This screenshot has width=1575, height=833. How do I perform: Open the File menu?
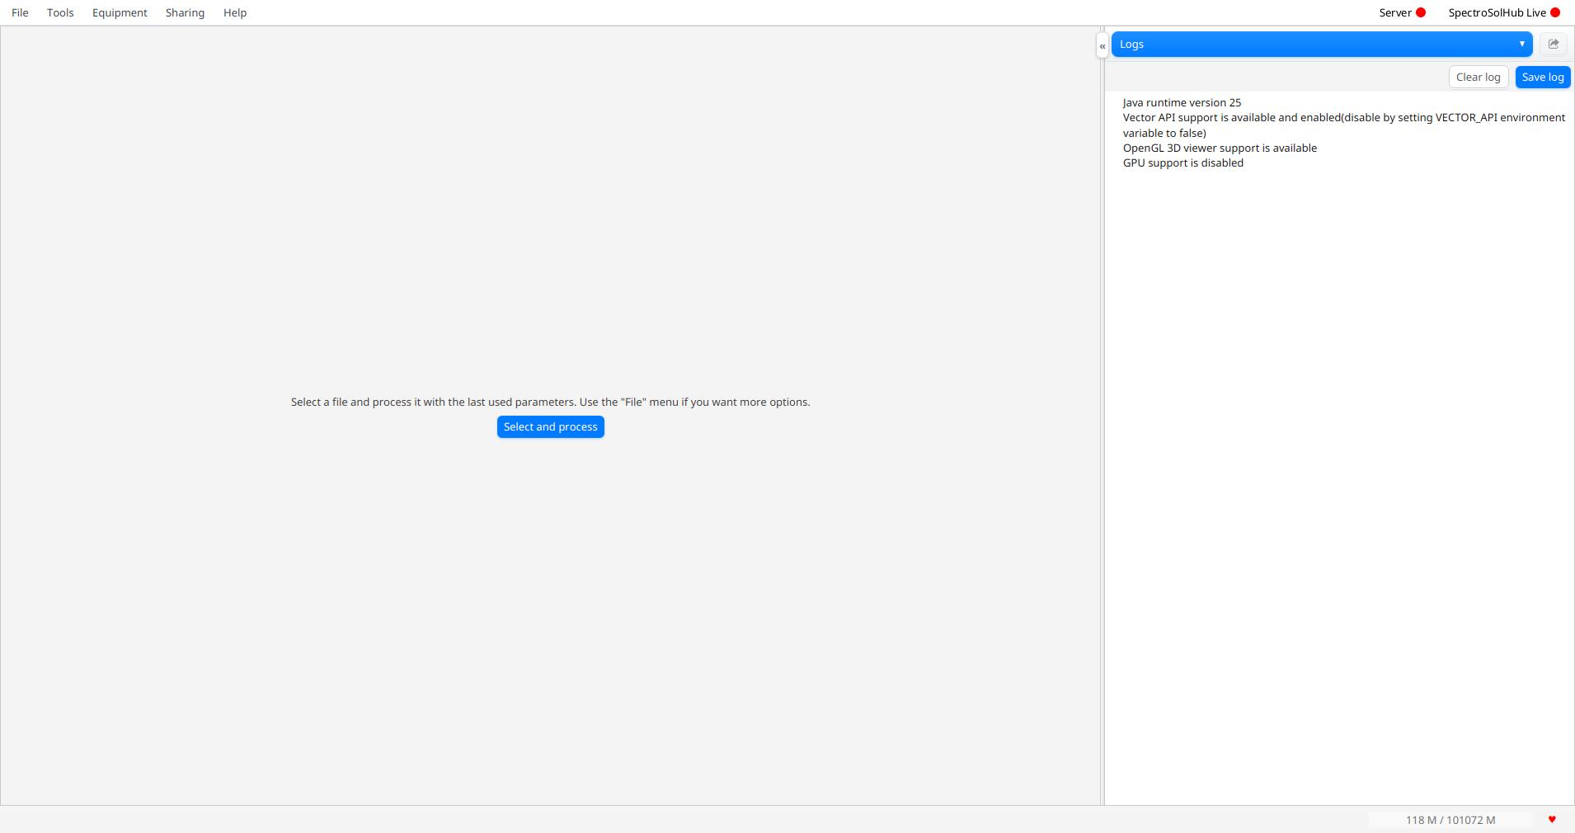20,12
